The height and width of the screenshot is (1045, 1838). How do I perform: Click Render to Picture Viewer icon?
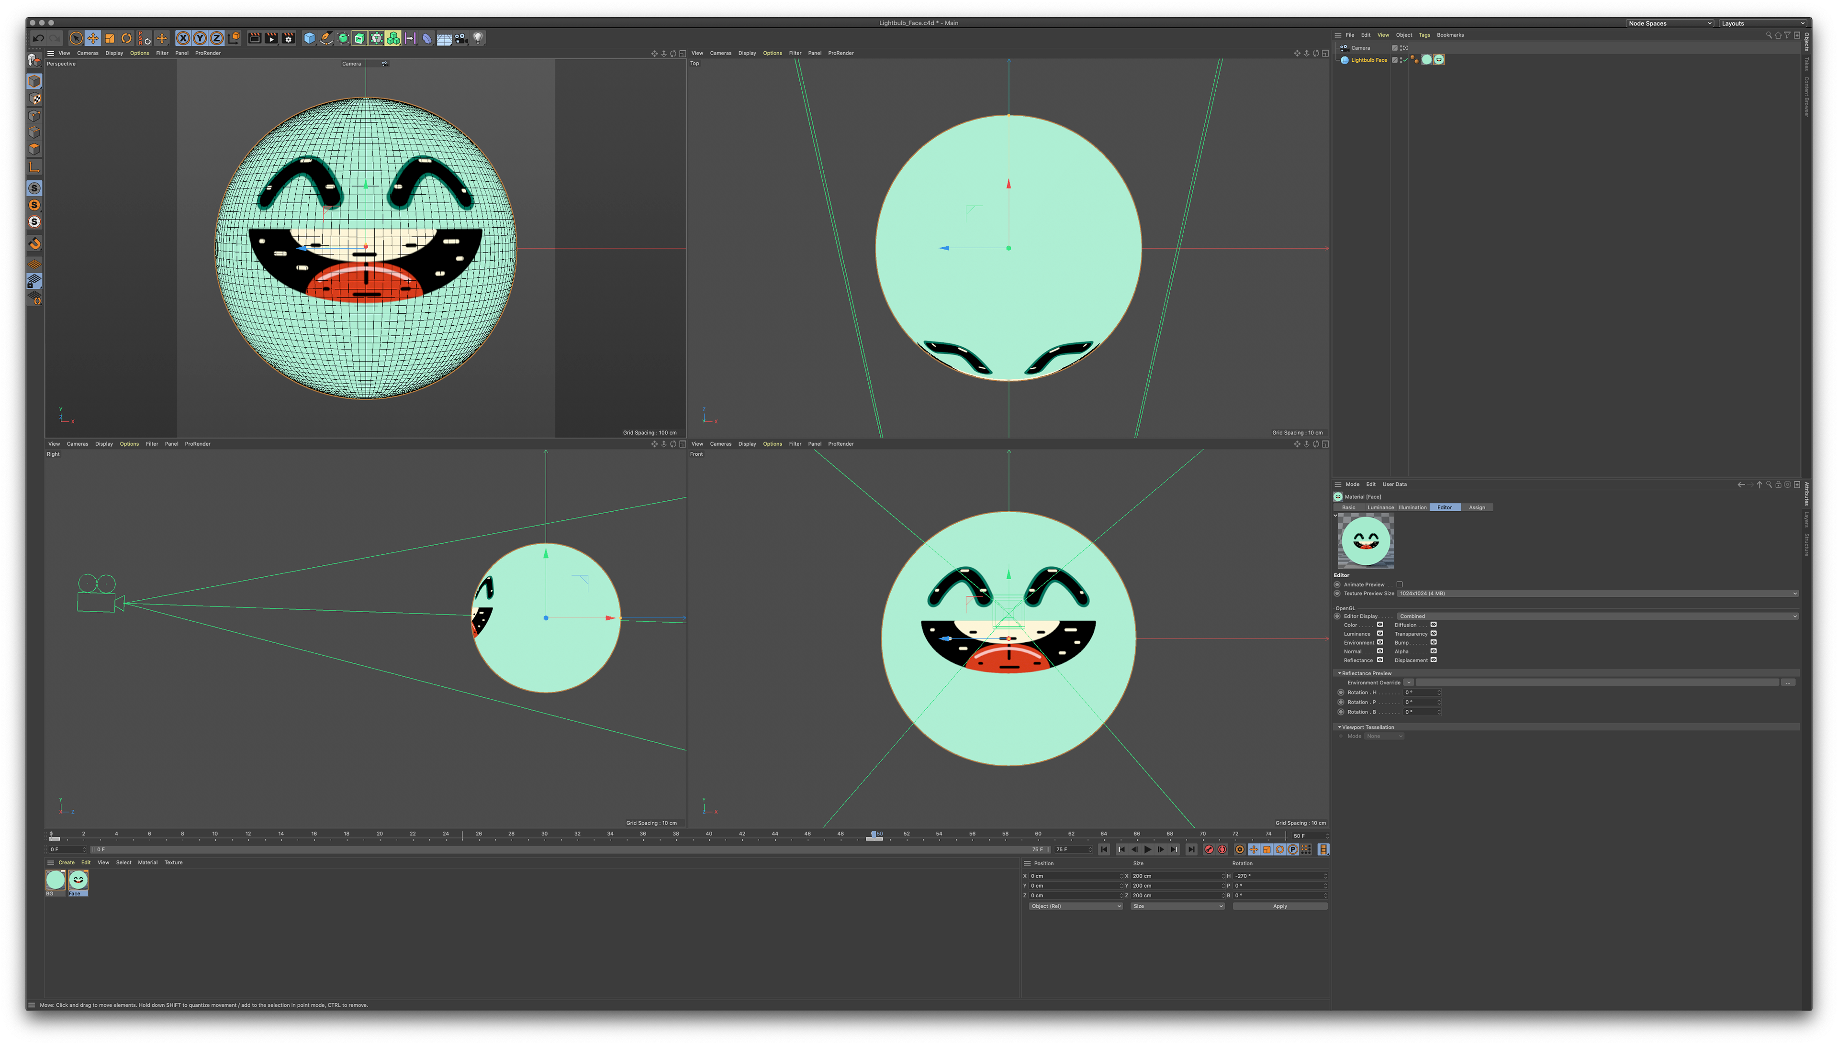pyautogui.click(x=271, y=38)
